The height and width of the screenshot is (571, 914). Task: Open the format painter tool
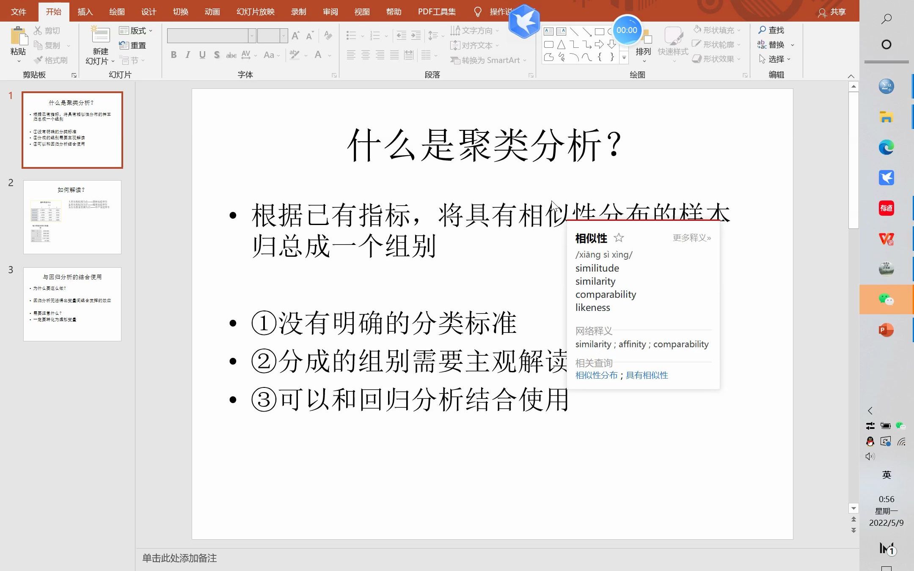[x=51, y=60]
